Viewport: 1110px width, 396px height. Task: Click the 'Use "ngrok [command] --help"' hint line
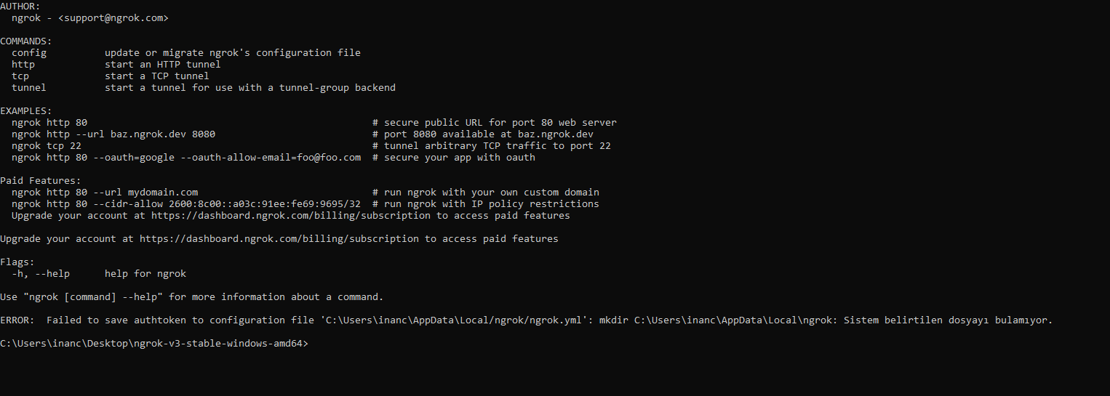[191, 297]
